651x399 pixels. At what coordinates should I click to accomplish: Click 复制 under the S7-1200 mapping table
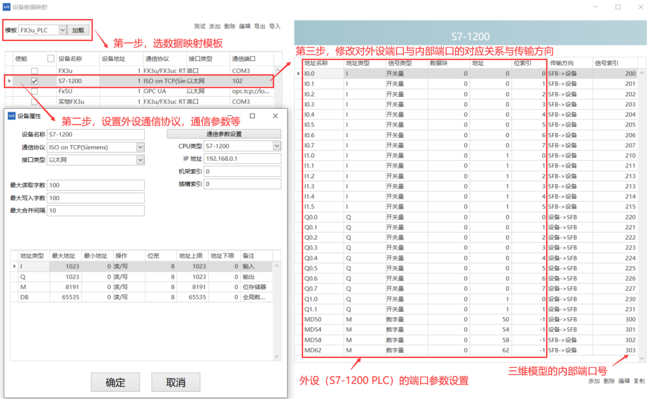pyautogui.click(x=639, y=381)
